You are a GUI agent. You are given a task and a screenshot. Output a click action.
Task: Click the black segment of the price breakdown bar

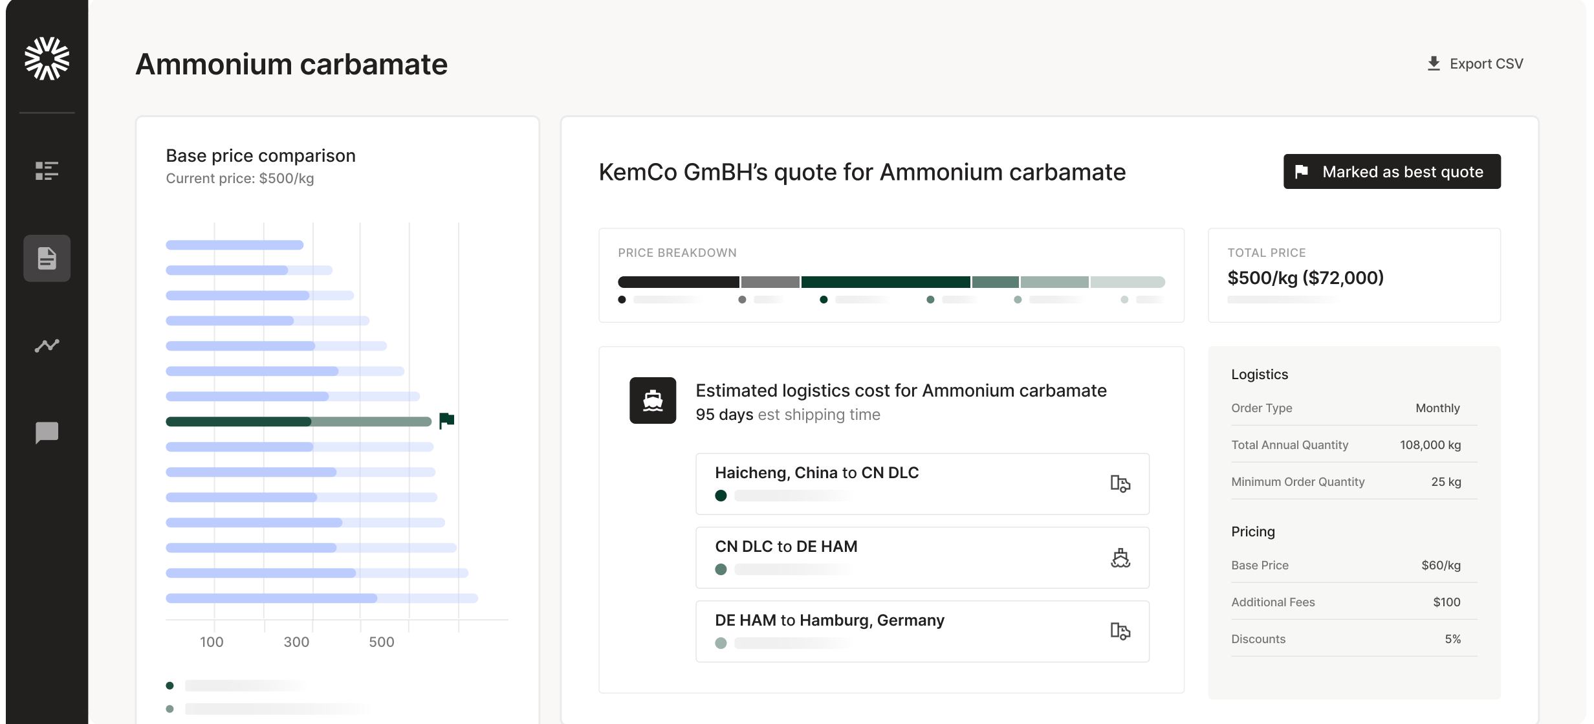(678, 282)
